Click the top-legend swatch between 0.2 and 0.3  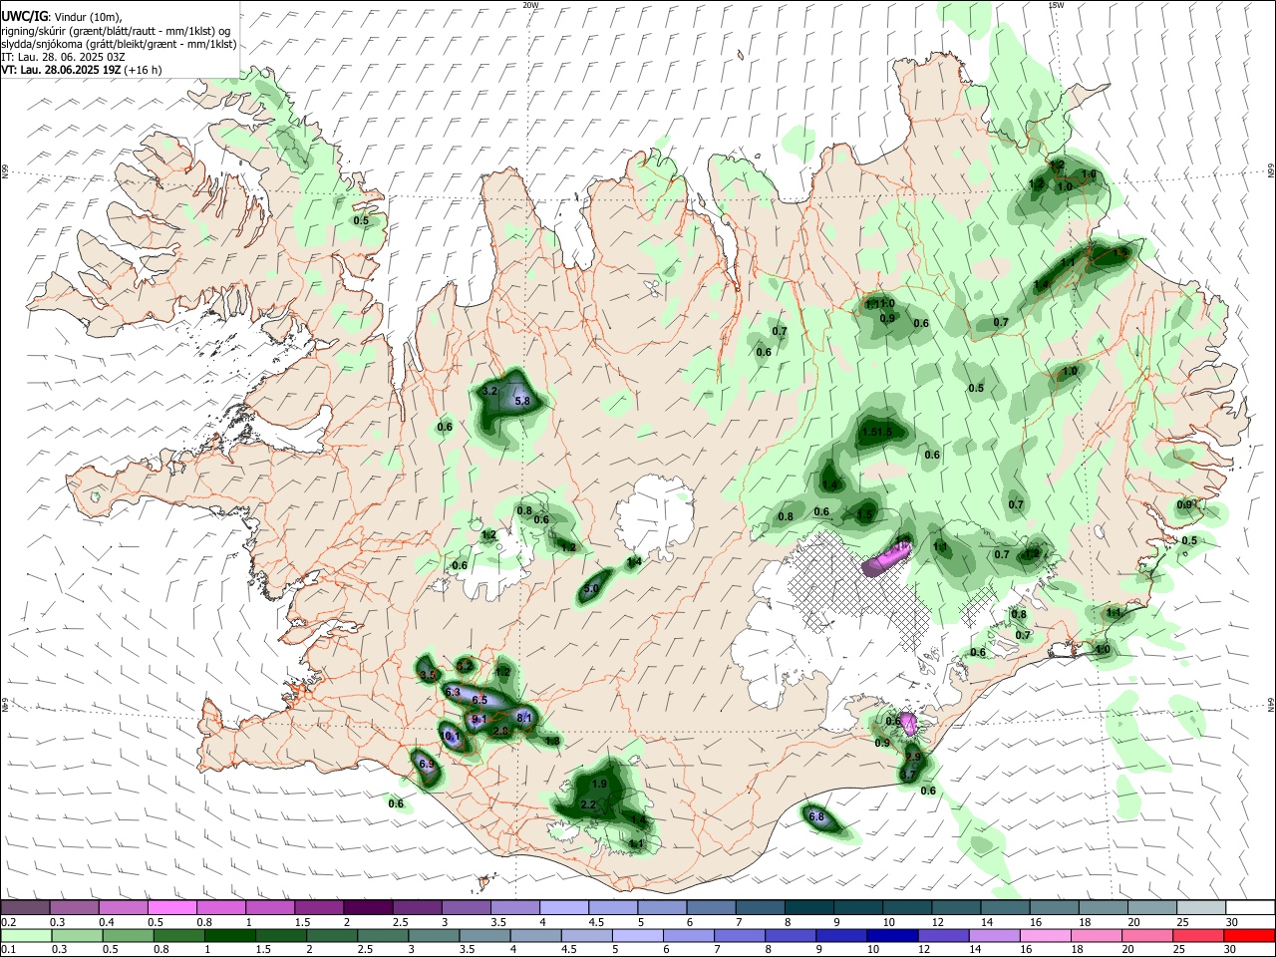point(25,907)
